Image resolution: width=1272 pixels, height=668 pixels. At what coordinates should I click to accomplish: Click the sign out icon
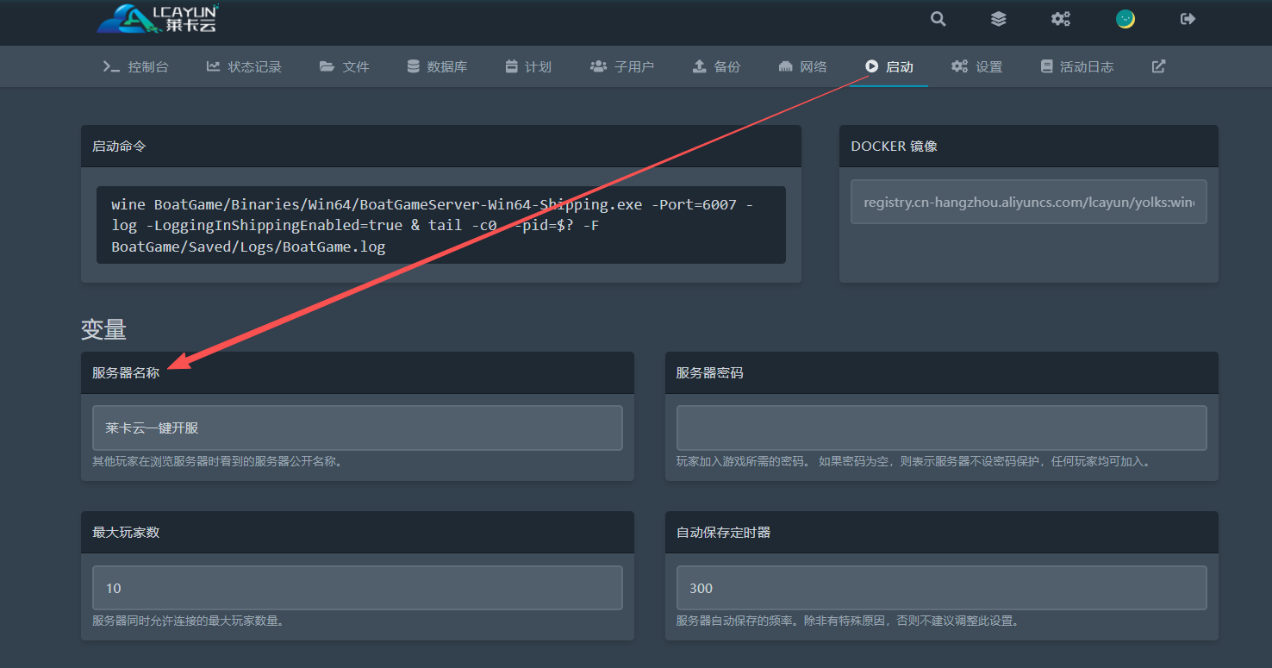point(1188,19)
